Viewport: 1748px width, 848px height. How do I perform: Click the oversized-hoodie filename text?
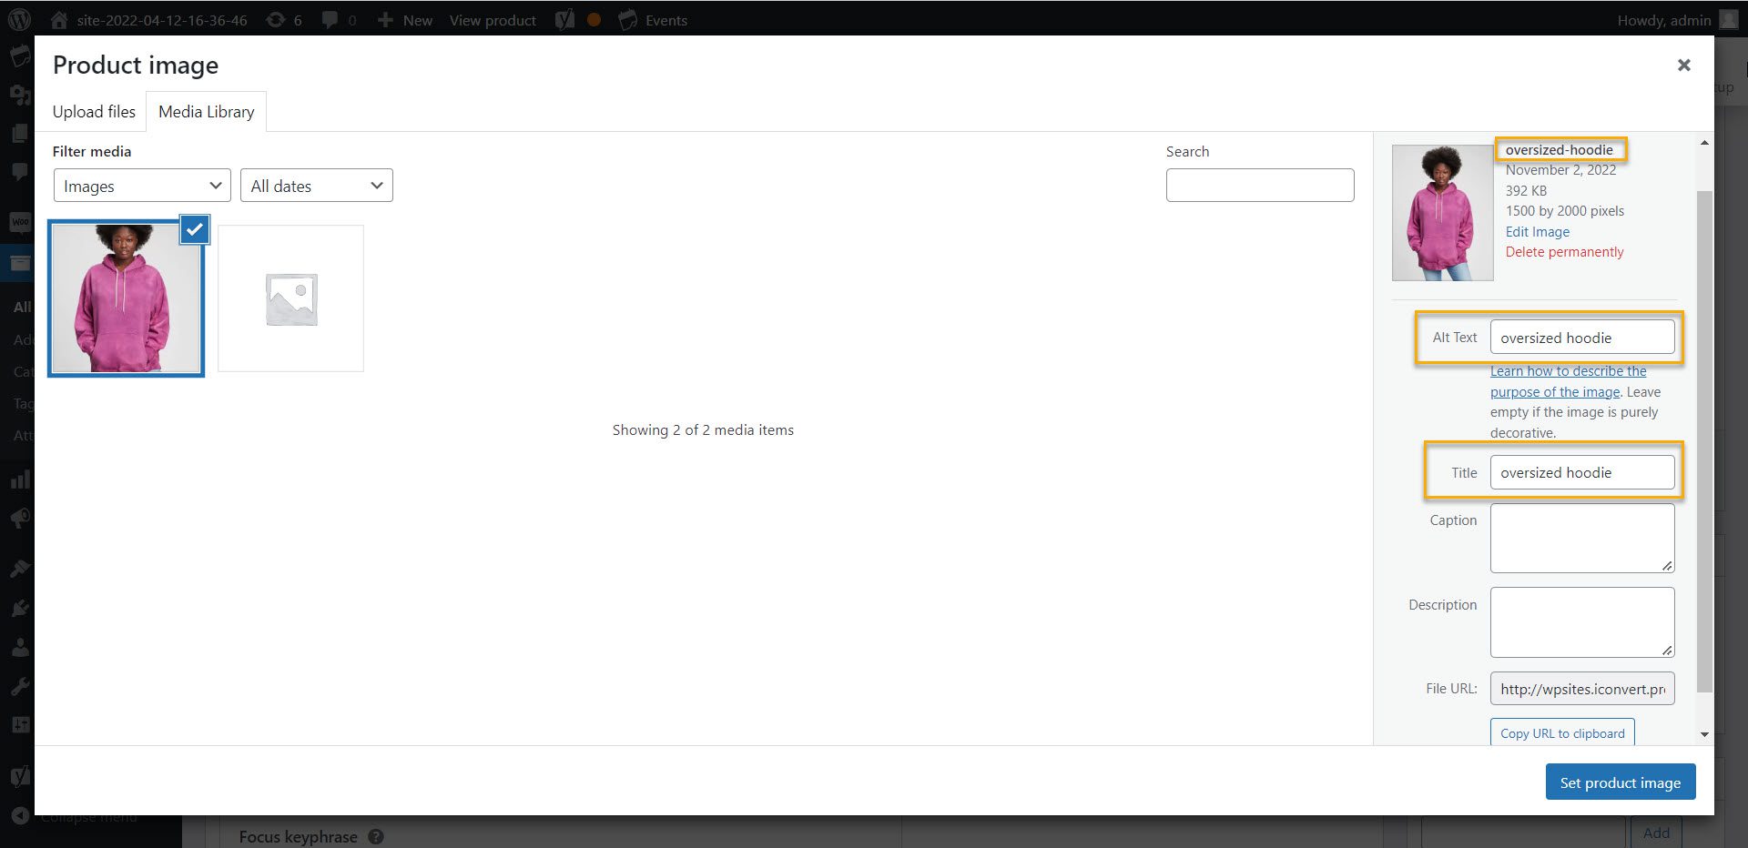point(1559,150)
